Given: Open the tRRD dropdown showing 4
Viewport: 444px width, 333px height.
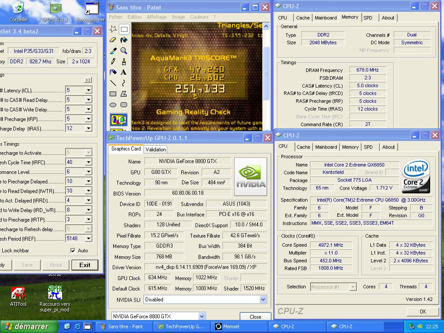Looking at the screenshot, I should pos(88,200).
